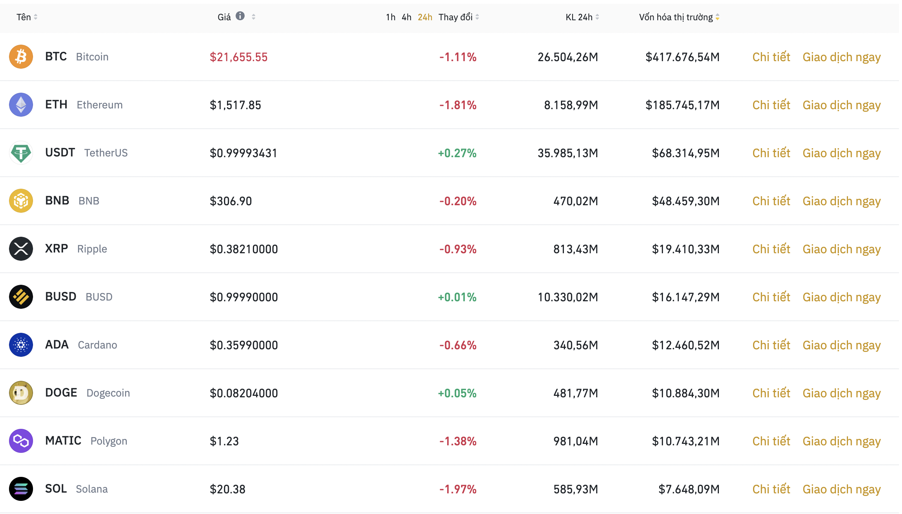This screenshot has width=902, height=514.
Task: Sort by the Giá price arrows
Action: [254, 17]
